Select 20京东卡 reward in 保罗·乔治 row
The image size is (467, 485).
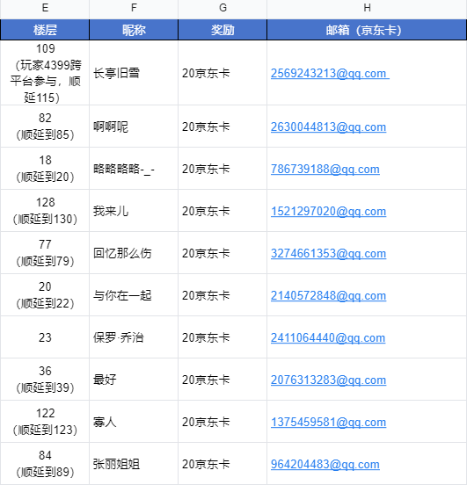(223, 337)
